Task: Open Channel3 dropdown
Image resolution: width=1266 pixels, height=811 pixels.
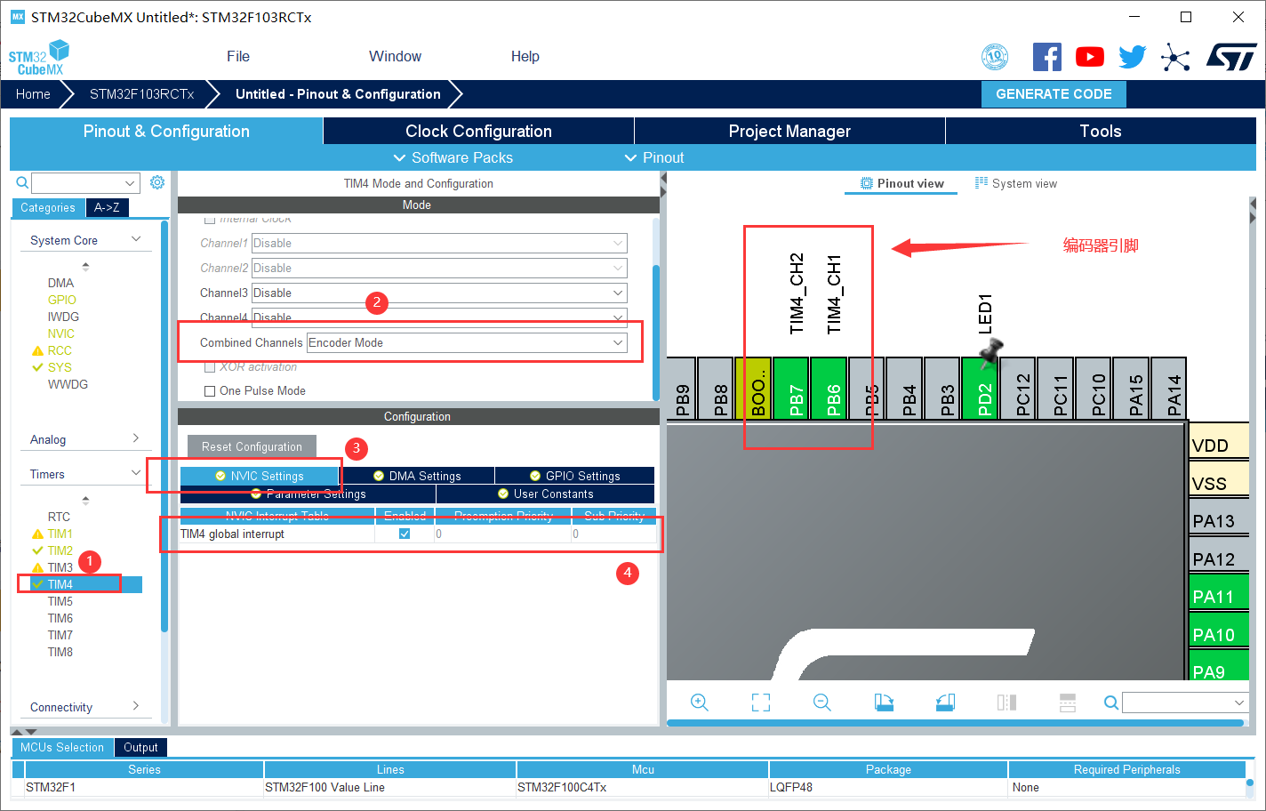Action: coord(439,293)
